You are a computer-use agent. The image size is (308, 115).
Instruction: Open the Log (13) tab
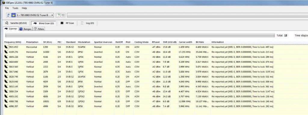click(x=88, y=23)
